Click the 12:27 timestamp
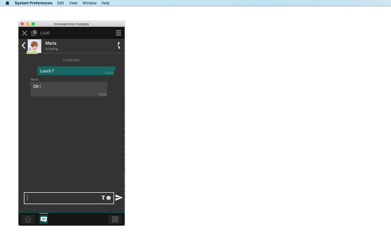Viewport: 391px width, 244px height. coord(109,73)
